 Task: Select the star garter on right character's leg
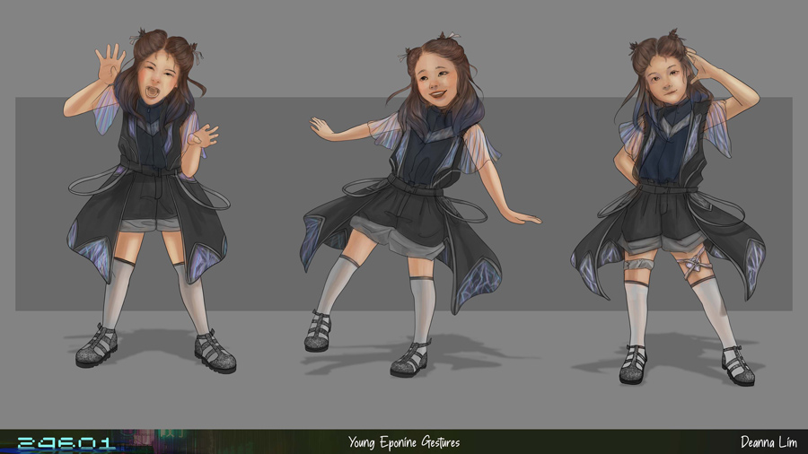695,266
